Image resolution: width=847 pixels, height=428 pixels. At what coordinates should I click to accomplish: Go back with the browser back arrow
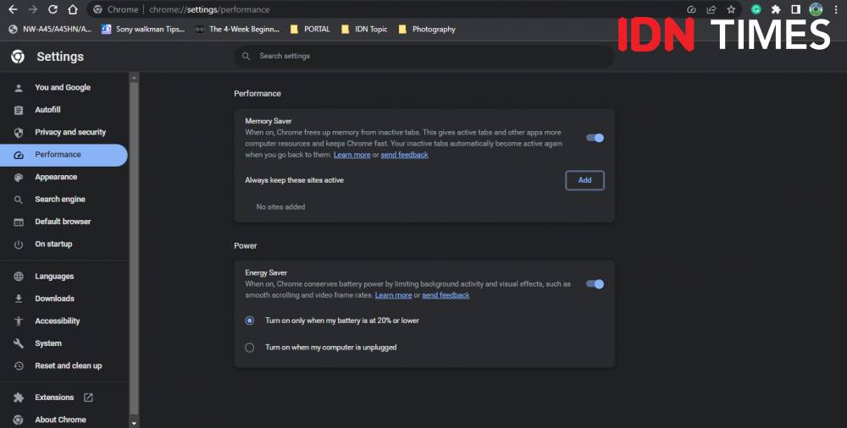point(13,9)
